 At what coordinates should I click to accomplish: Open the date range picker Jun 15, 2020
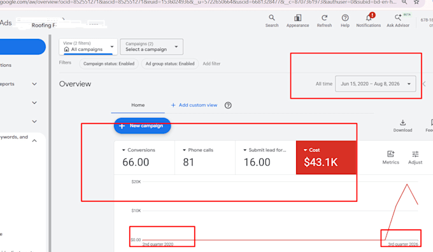[375, 83]
